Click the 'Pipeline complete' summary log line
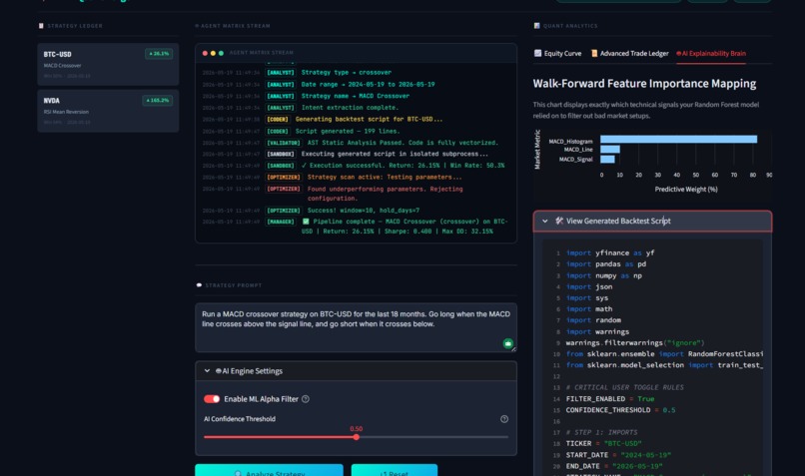This screenshot has height=476, width=805. point(404,227)
